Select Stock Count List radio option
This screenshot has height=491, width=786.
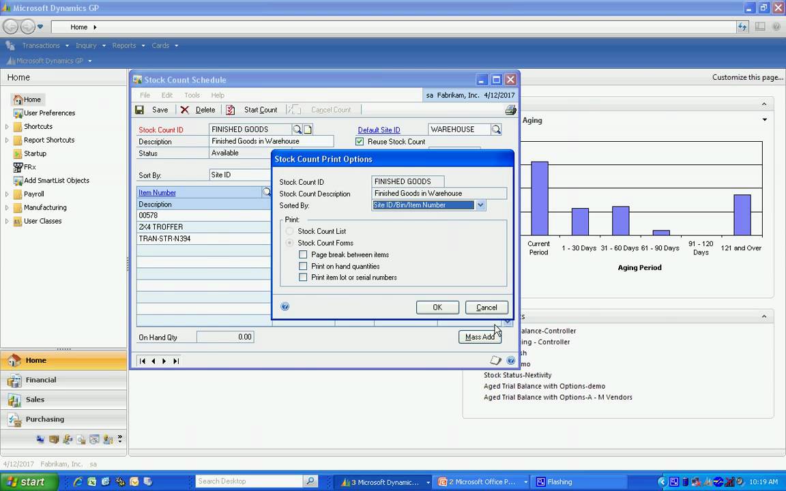[x=289, y=231]
